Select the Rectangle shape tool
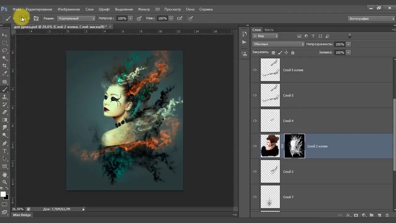 5,166
